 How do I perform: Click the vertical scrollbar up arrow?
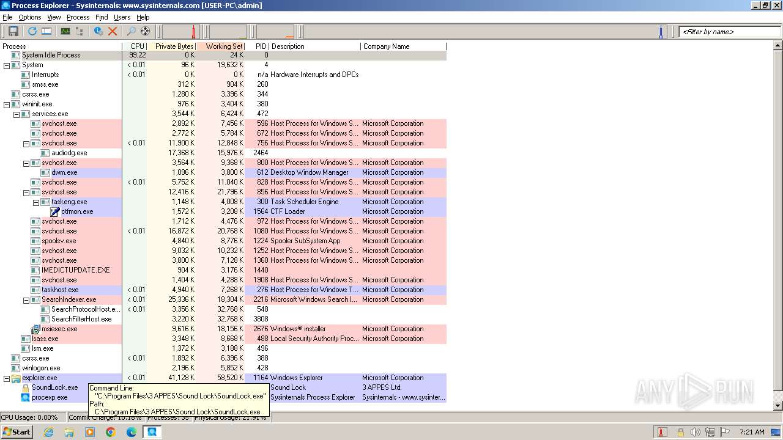778,46
